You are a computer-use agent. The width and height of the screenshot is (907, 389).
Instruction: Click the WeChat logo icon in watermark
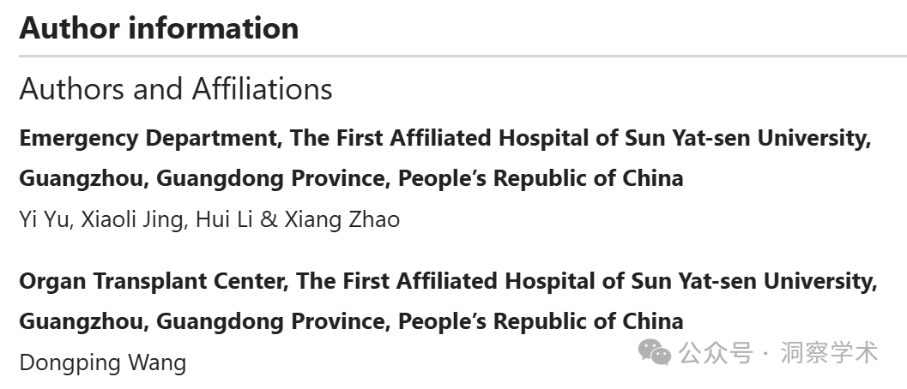(654, 352)
